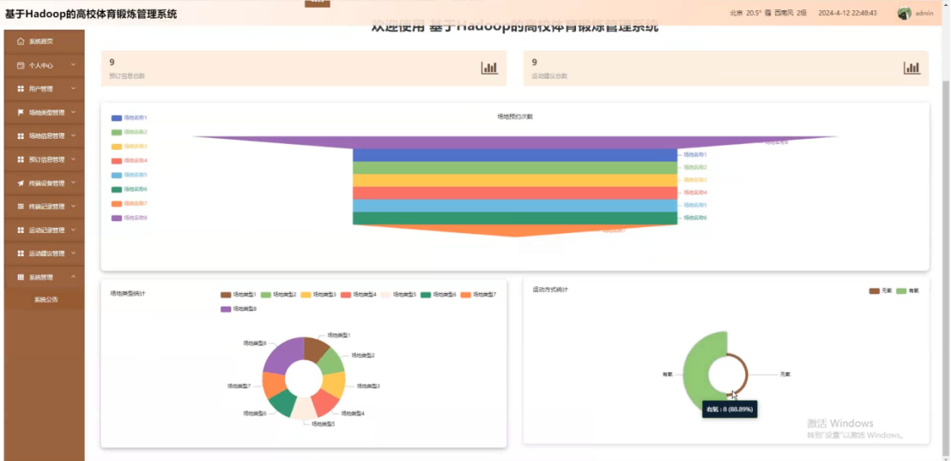The height and width of the screenshot is (461, 951).
Task: Click the flag icon beside 场地类型管理
Action: [21, 112]
